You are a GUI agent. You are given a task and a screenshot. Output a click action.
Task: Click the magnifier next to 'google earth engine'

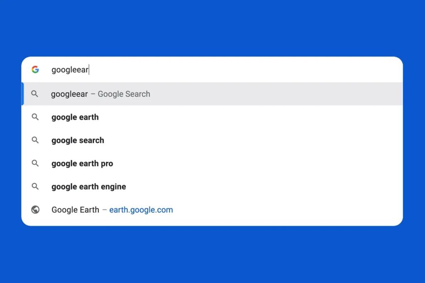pos(35,186)
